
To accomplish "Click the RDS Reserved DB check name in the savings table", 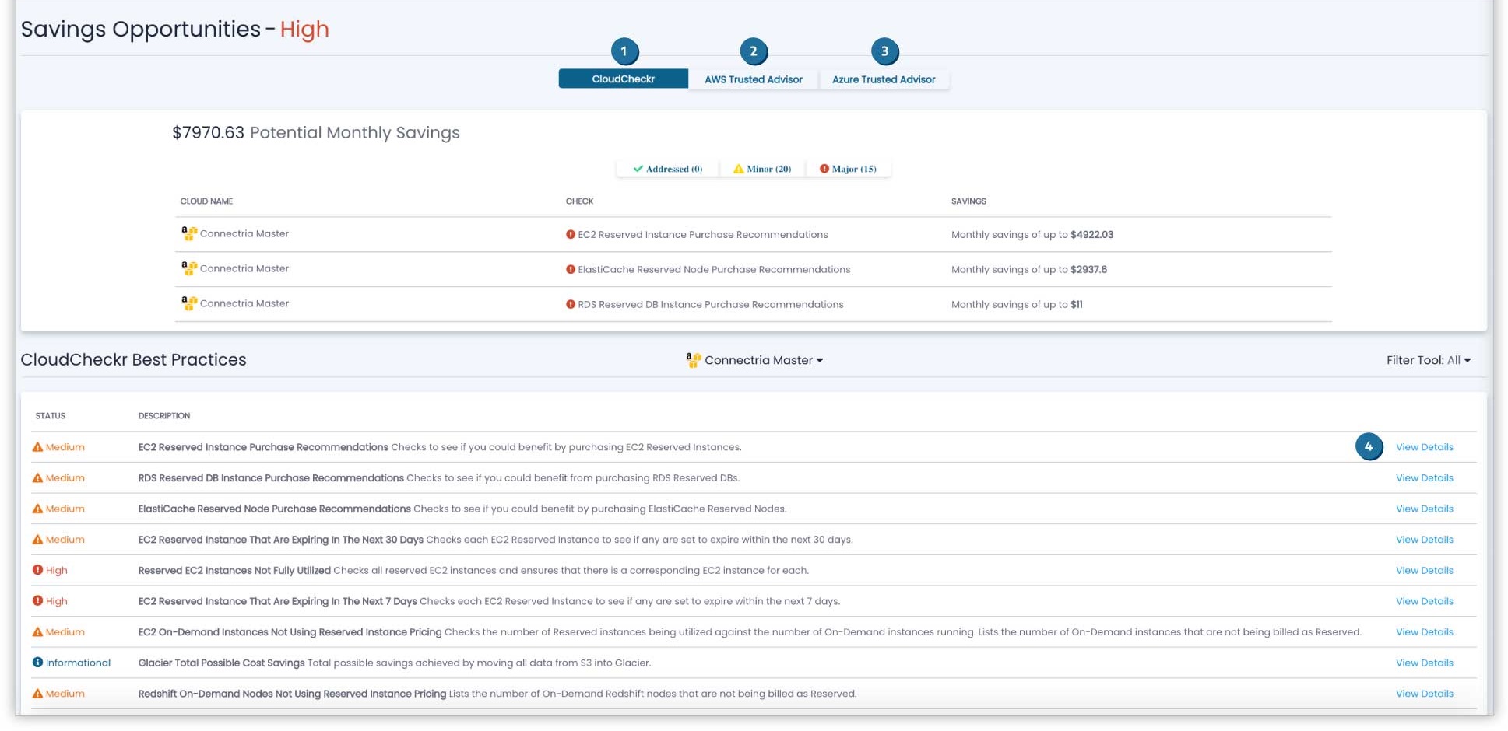I will click(x=711, y=304).
